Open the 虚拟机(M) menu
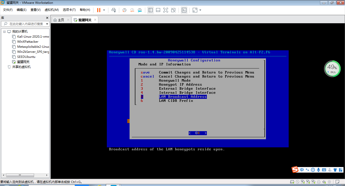This screenshot has width=345, height=186. point(52,10)
